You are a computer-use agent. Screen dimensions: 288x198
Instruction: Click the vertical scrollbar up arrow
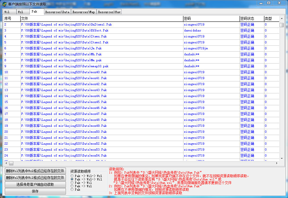(x=281, y=18)
